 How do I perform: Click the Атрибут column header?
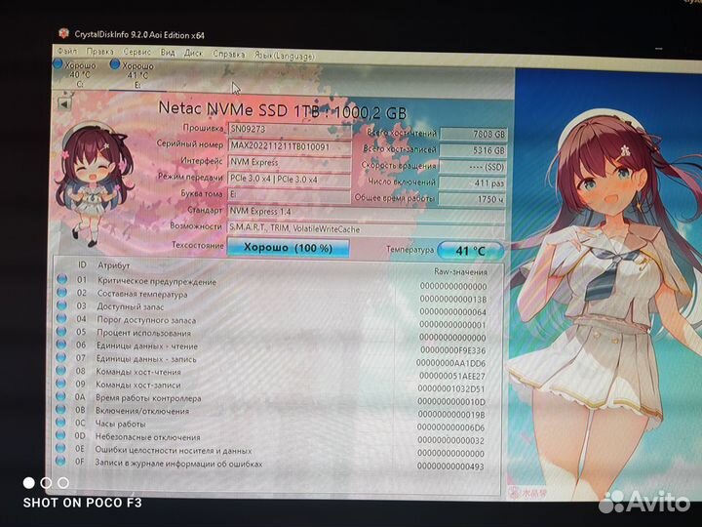pos(114,265)
